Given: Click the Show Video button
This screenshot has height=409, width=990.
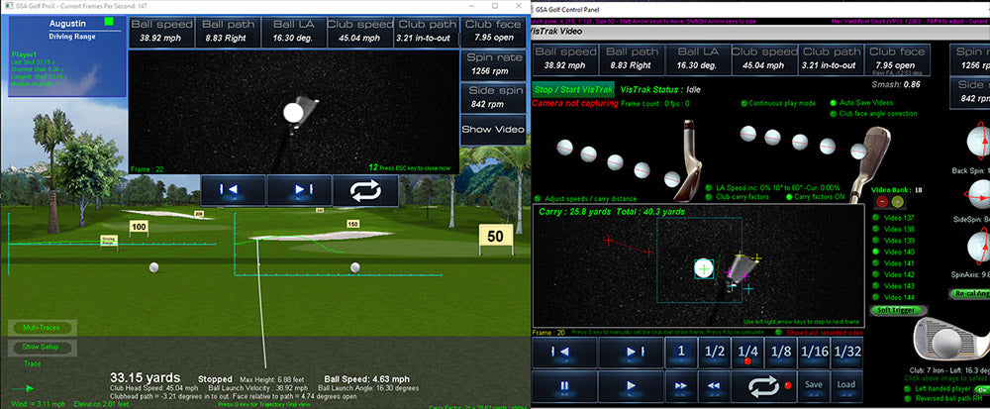Looking at the screenshot, I should pyautogui.click(x=493, y=130).
